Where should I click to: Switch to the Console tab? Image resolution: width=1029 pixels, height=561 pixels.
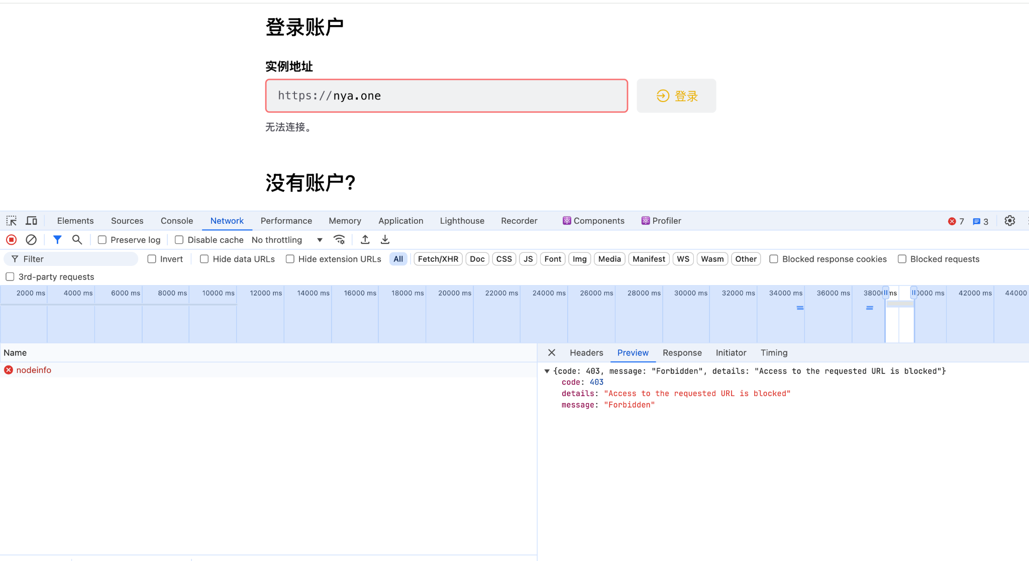click(x=176, y=221)
